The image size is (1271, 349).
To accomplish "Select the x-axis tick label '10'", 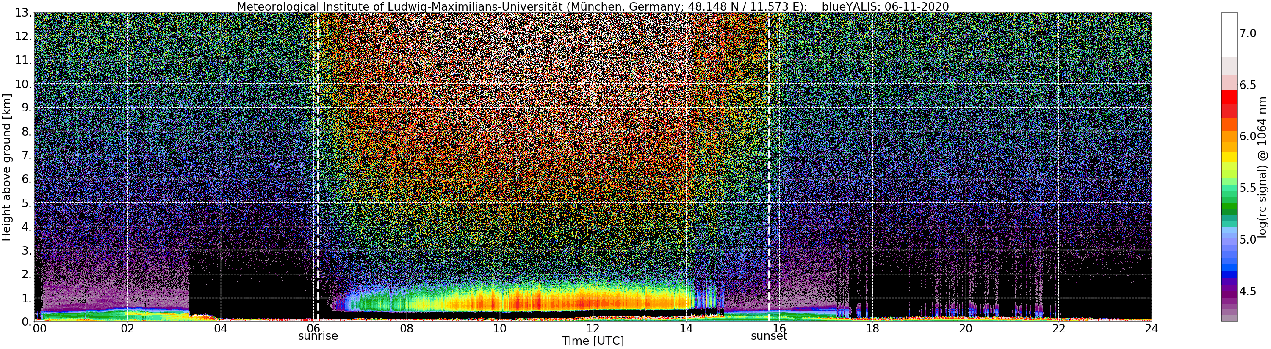I will [500, 329].
